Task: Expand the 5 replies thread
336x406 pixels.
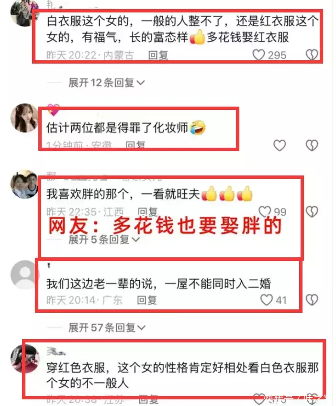Action: point(104,239)
